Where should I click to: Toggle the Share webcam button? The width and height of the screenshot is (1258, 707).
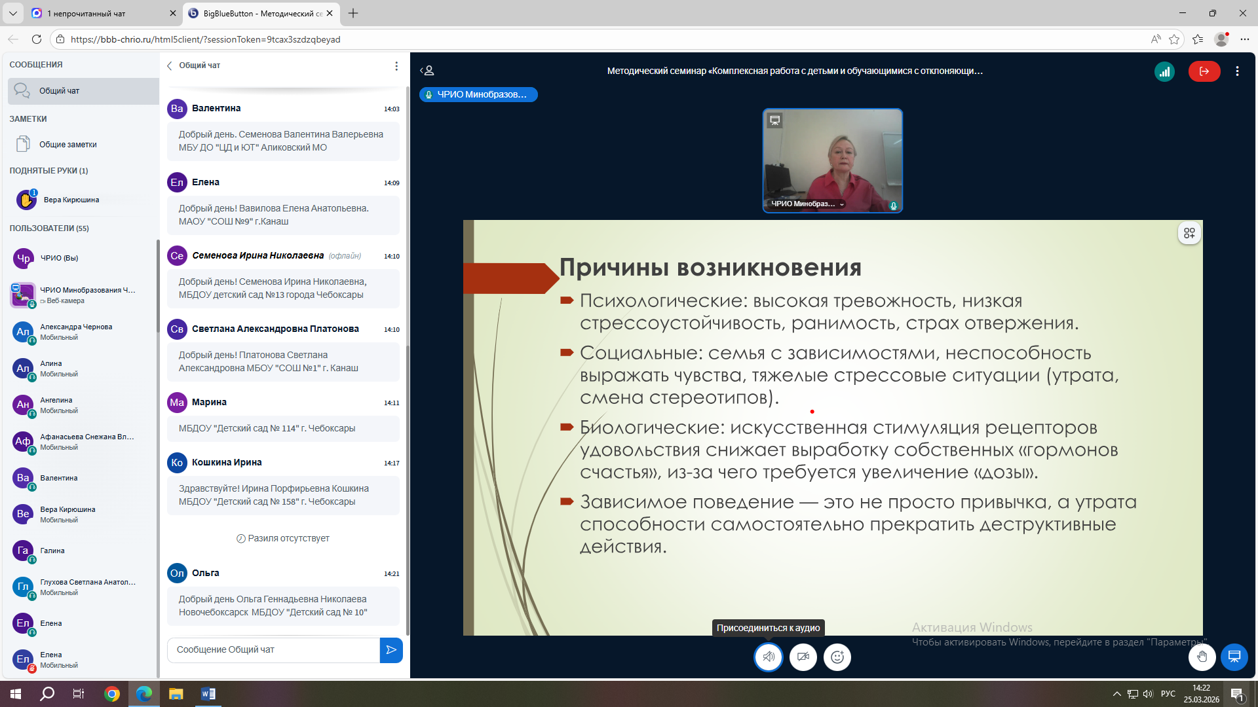(803, 657)
